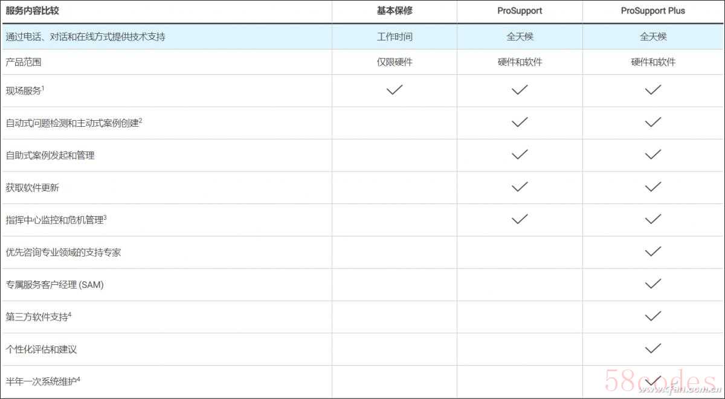Image resolution: width=725 pixels, height=399 pixels.
Task: Click the 仅限硬件 cell under 基本保修
Action: click(x=395, y=62)
